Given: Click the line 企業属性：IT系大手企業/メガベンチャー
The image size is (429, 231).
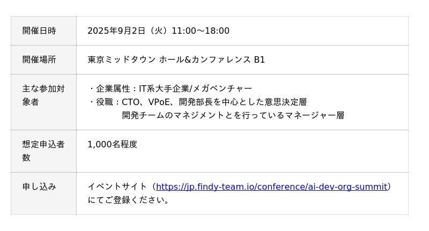Looking at the screenshot, I should (170, 88).
